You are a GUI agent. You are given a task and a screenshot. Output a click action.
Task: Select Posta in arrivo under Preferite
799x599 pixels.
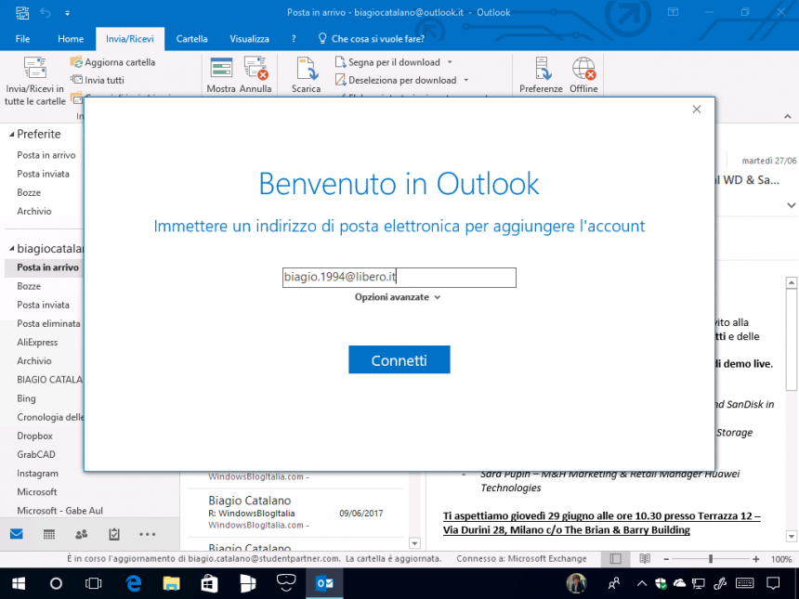46,155
